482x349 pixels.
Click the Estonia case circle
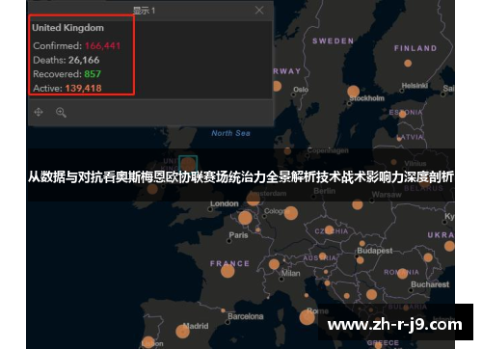coord(402,114)
